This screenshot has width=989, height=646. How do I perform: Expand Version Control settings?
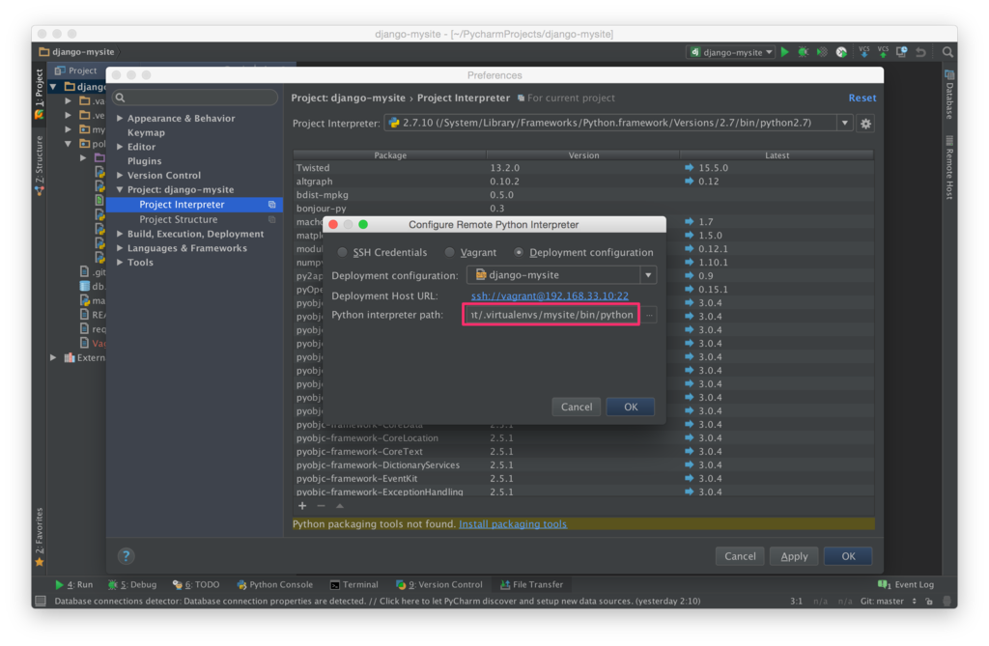click(x=120, y=176)
